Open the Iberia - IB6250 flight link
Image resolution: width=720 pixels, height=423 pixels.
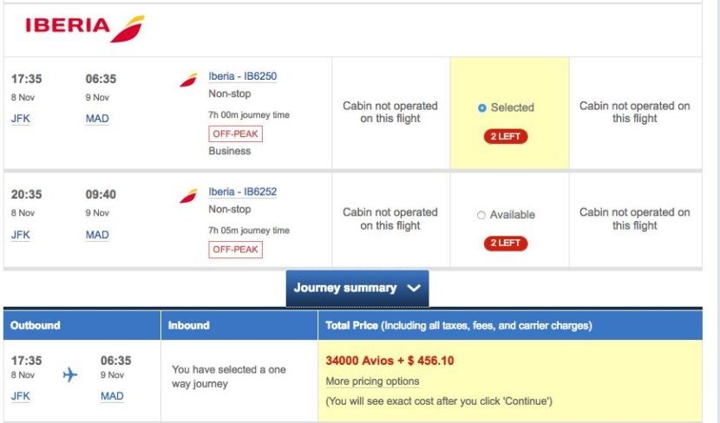[243, 76]
